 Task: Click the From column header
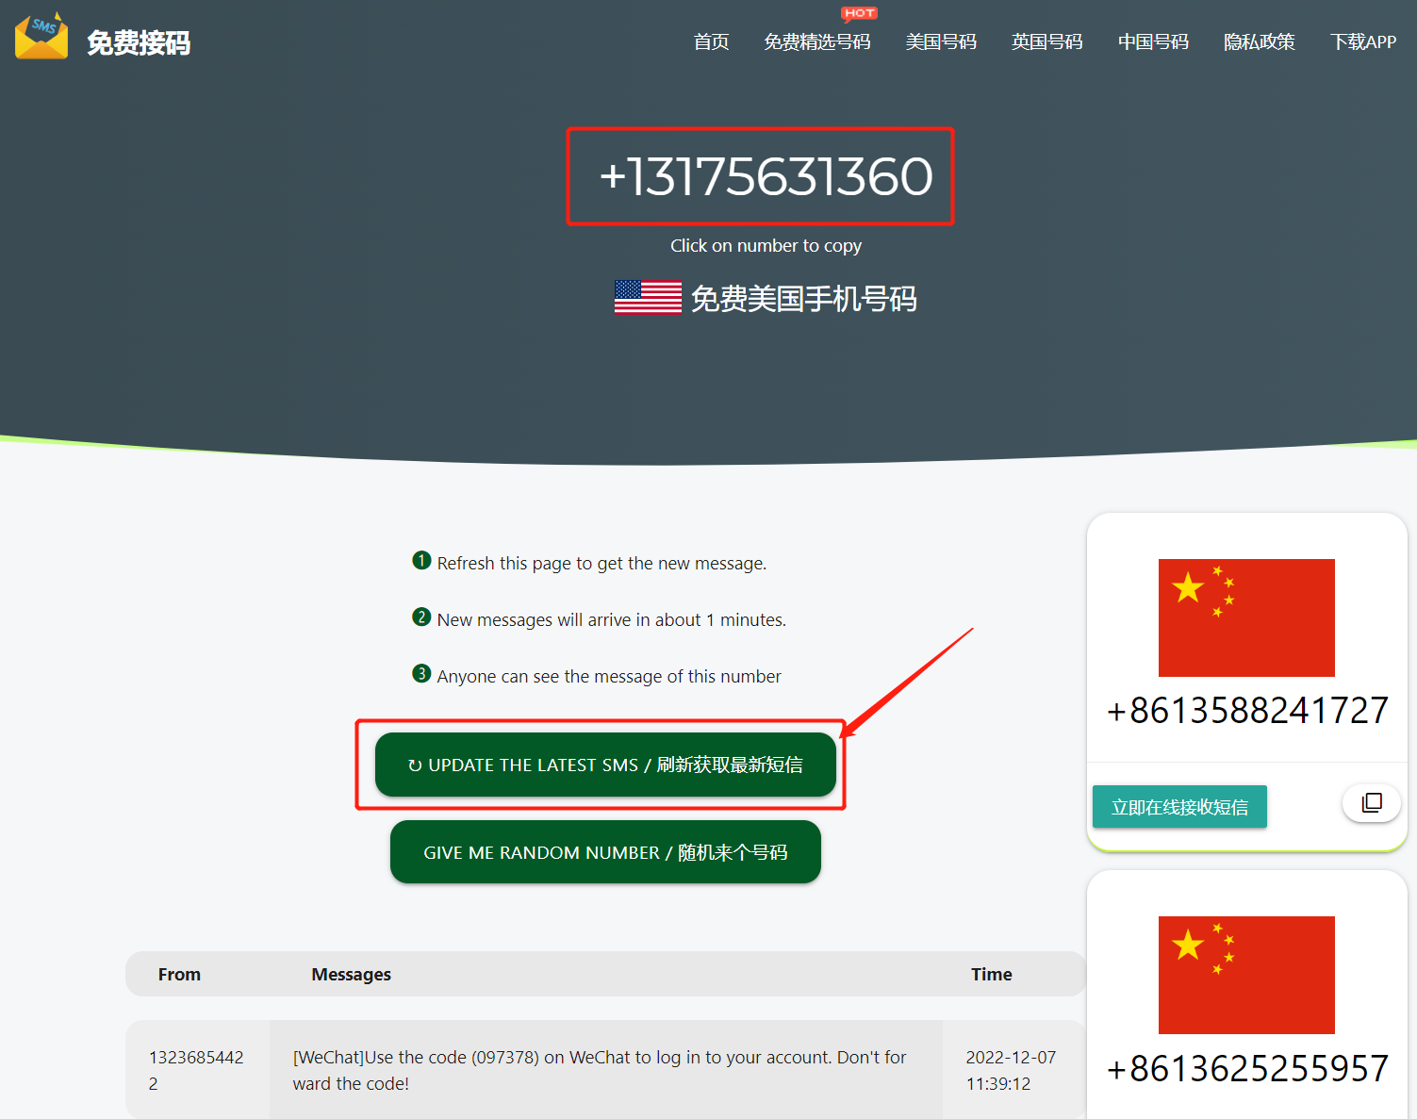pyautogui.click(x=179, y=975)
